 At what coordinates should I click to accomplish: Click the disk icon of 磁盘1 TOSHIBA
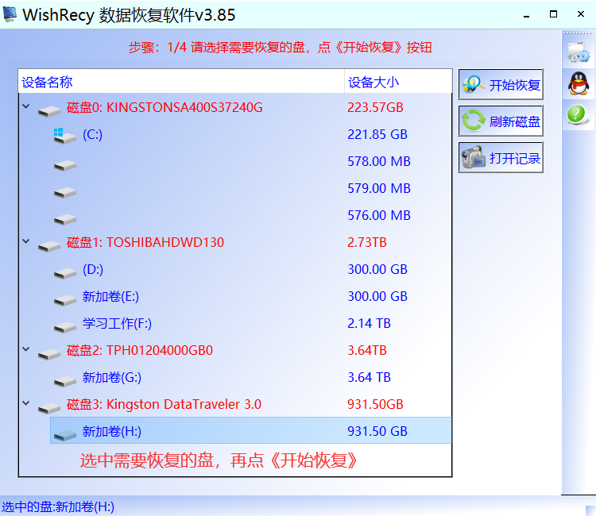click(49, 246)
